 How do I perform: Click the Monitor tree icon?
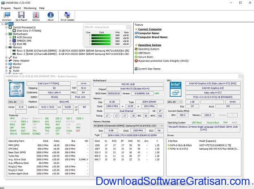[10, 64]
